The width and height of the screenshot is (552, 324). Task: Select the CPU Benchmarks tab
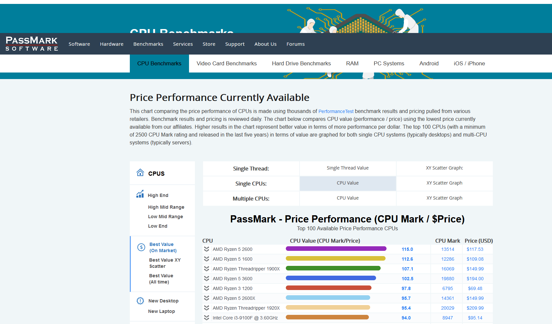[159, 63]
